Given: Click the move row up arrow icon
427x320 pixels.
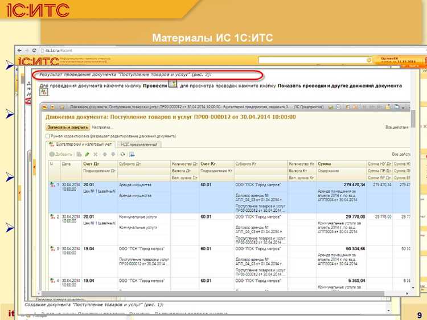Looking at the screenshot, I should (x=105, y=154).
